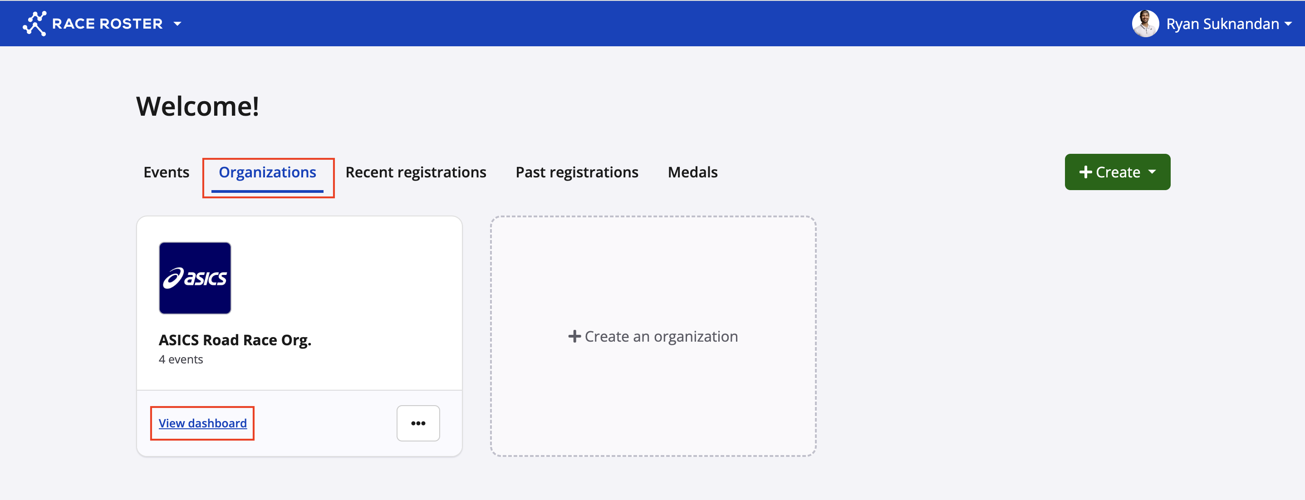This screenshot has width=1305, height=500.
Task: Show the Medals tab
Action: [692, 172]
